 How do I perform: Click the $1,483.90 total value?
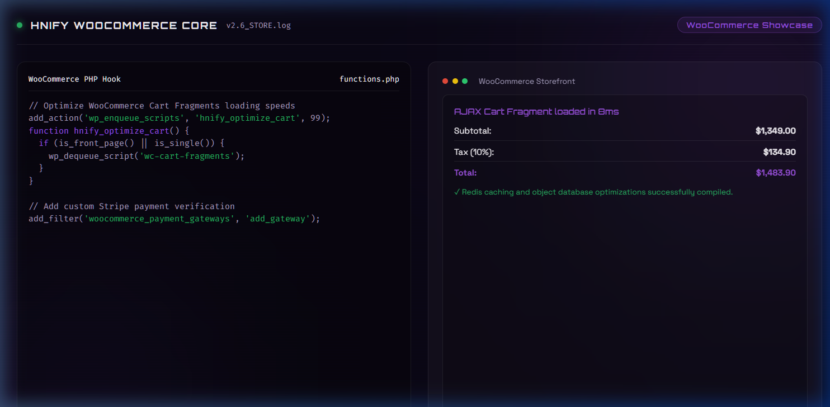776,173
